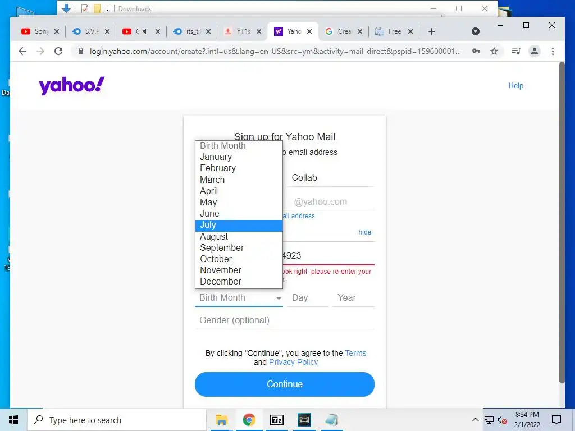575x431 pixels.
Task: Open the network status tray icon
Action: (489, 420)
